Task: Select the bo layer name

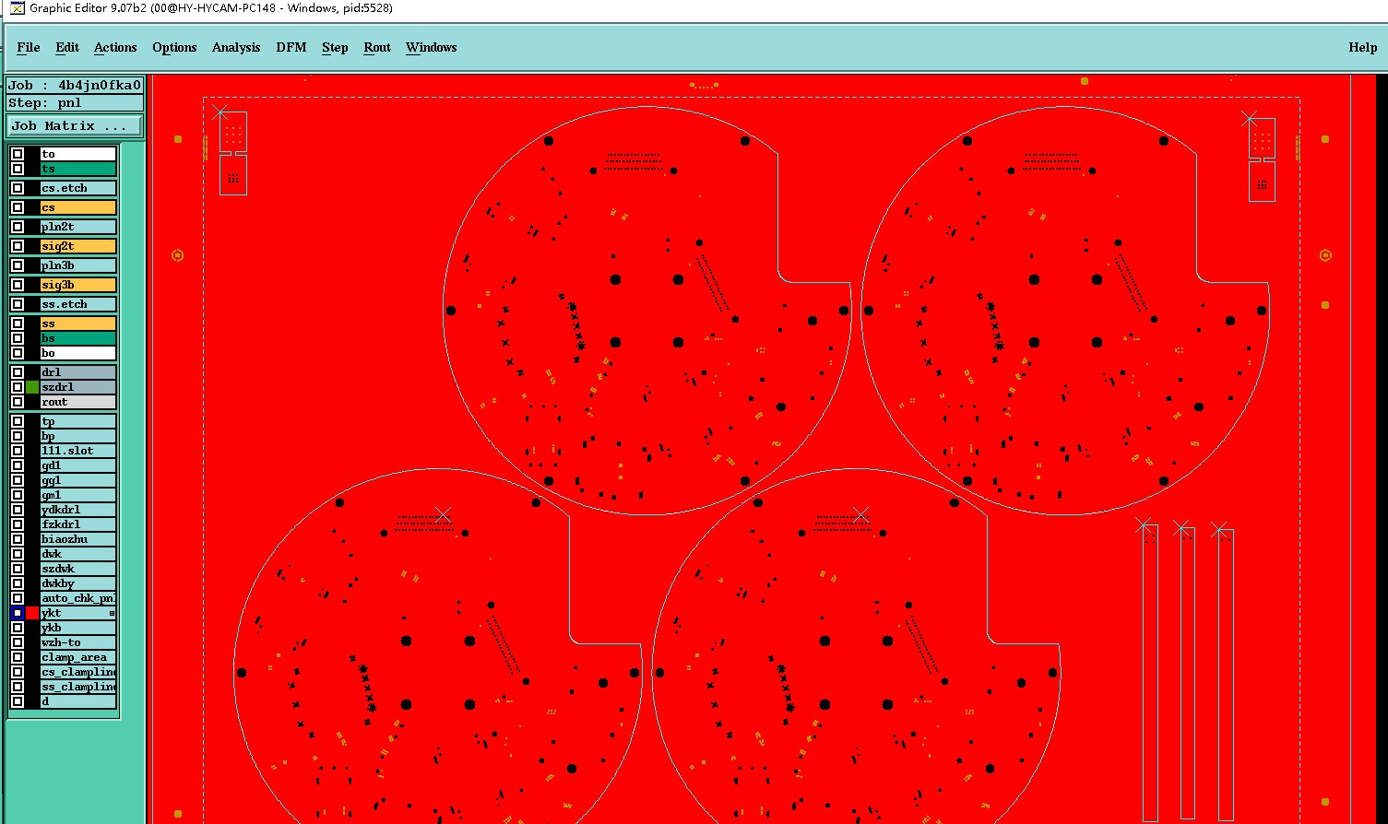Action: [78, 353]
